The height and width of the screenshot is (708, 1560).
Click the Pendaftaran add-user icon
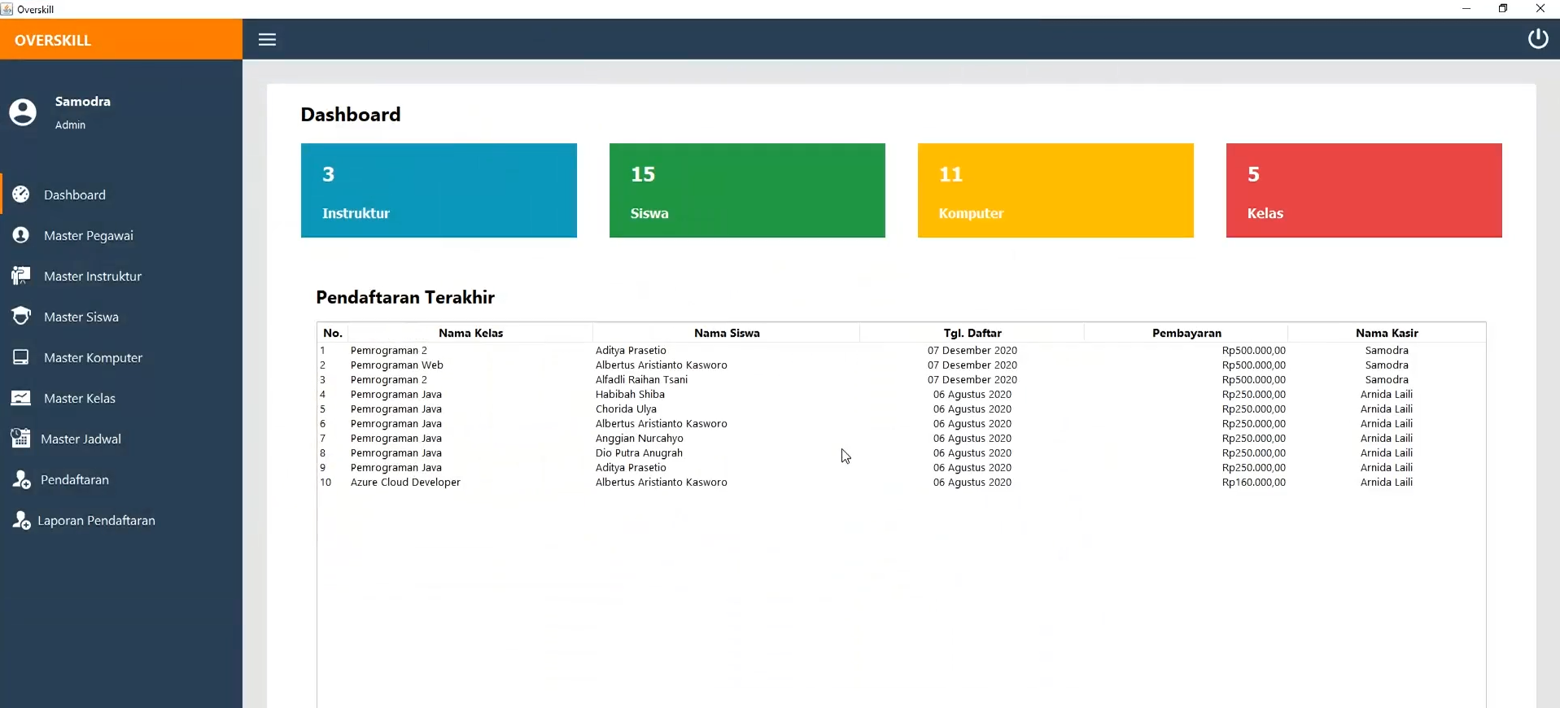[x=21, y=479]
